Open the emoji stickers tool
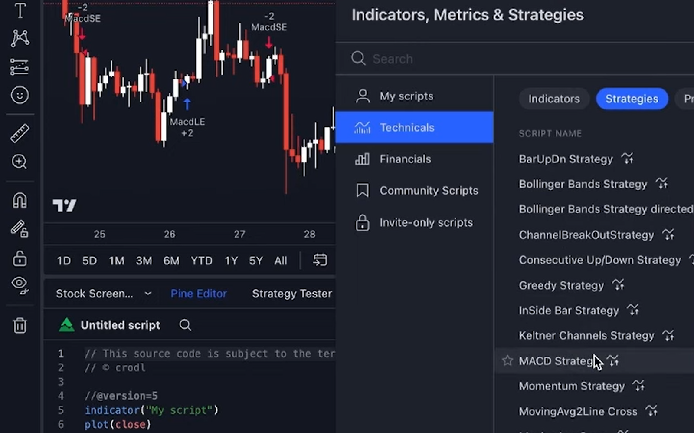Image resolution: width=694 pixels, height=433 pixels. coord(20,94)
